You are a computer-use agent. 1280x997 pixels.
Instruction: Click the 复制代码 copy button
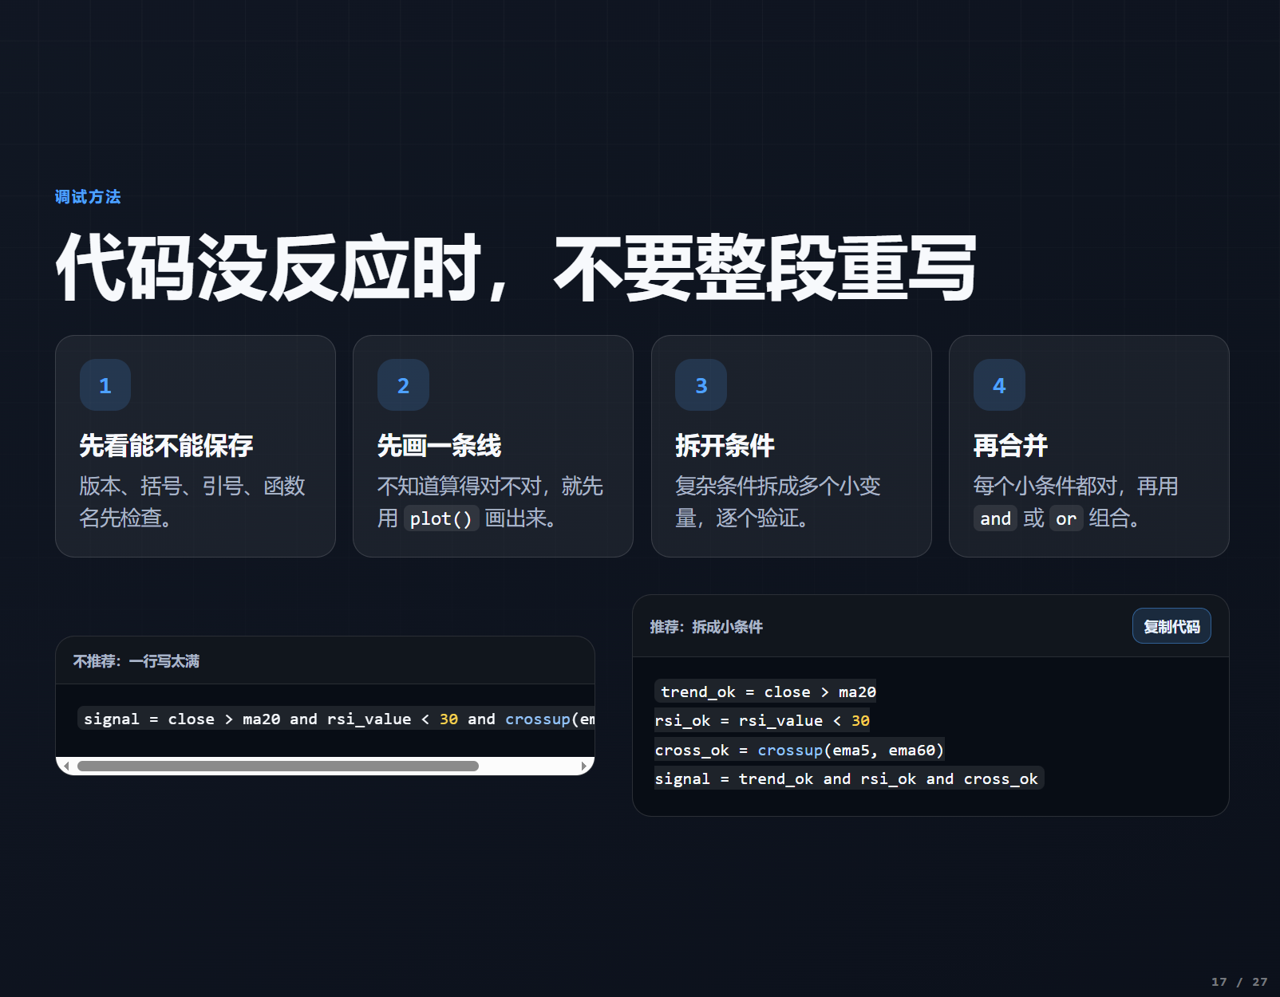pyautogui.click(x=1171, y=626)
